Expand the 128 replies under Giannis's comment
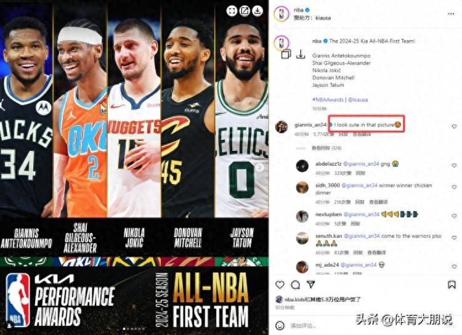This screenshot has width=462, height=335. 326,148
